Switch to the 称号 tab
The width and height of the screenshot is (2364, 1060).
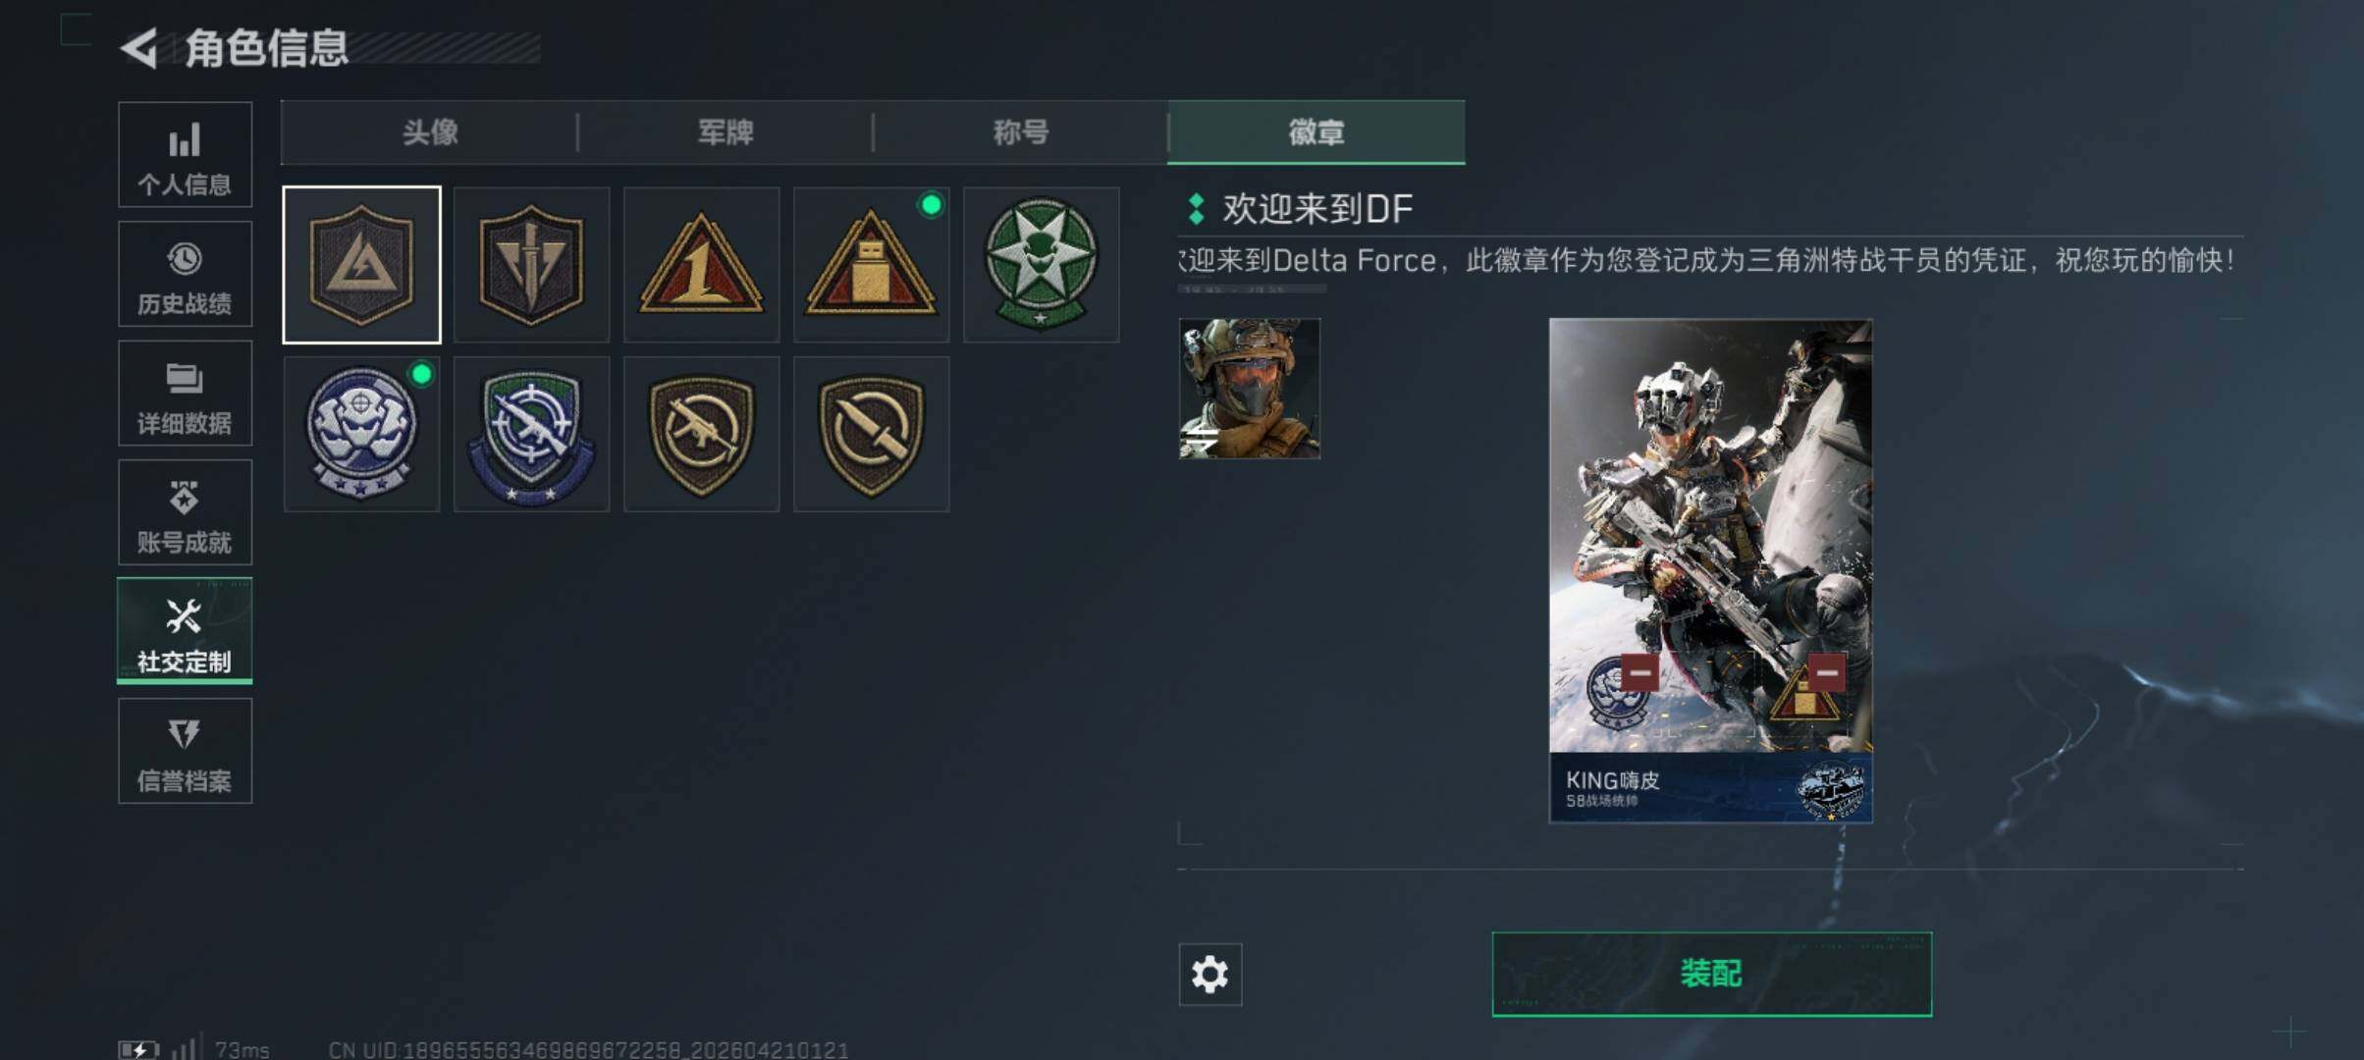(x=1021, y=132)
